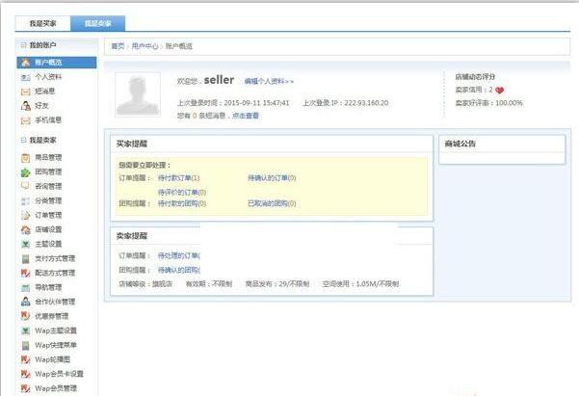Open Wap会员管理 icon

(x=25, y=388)
